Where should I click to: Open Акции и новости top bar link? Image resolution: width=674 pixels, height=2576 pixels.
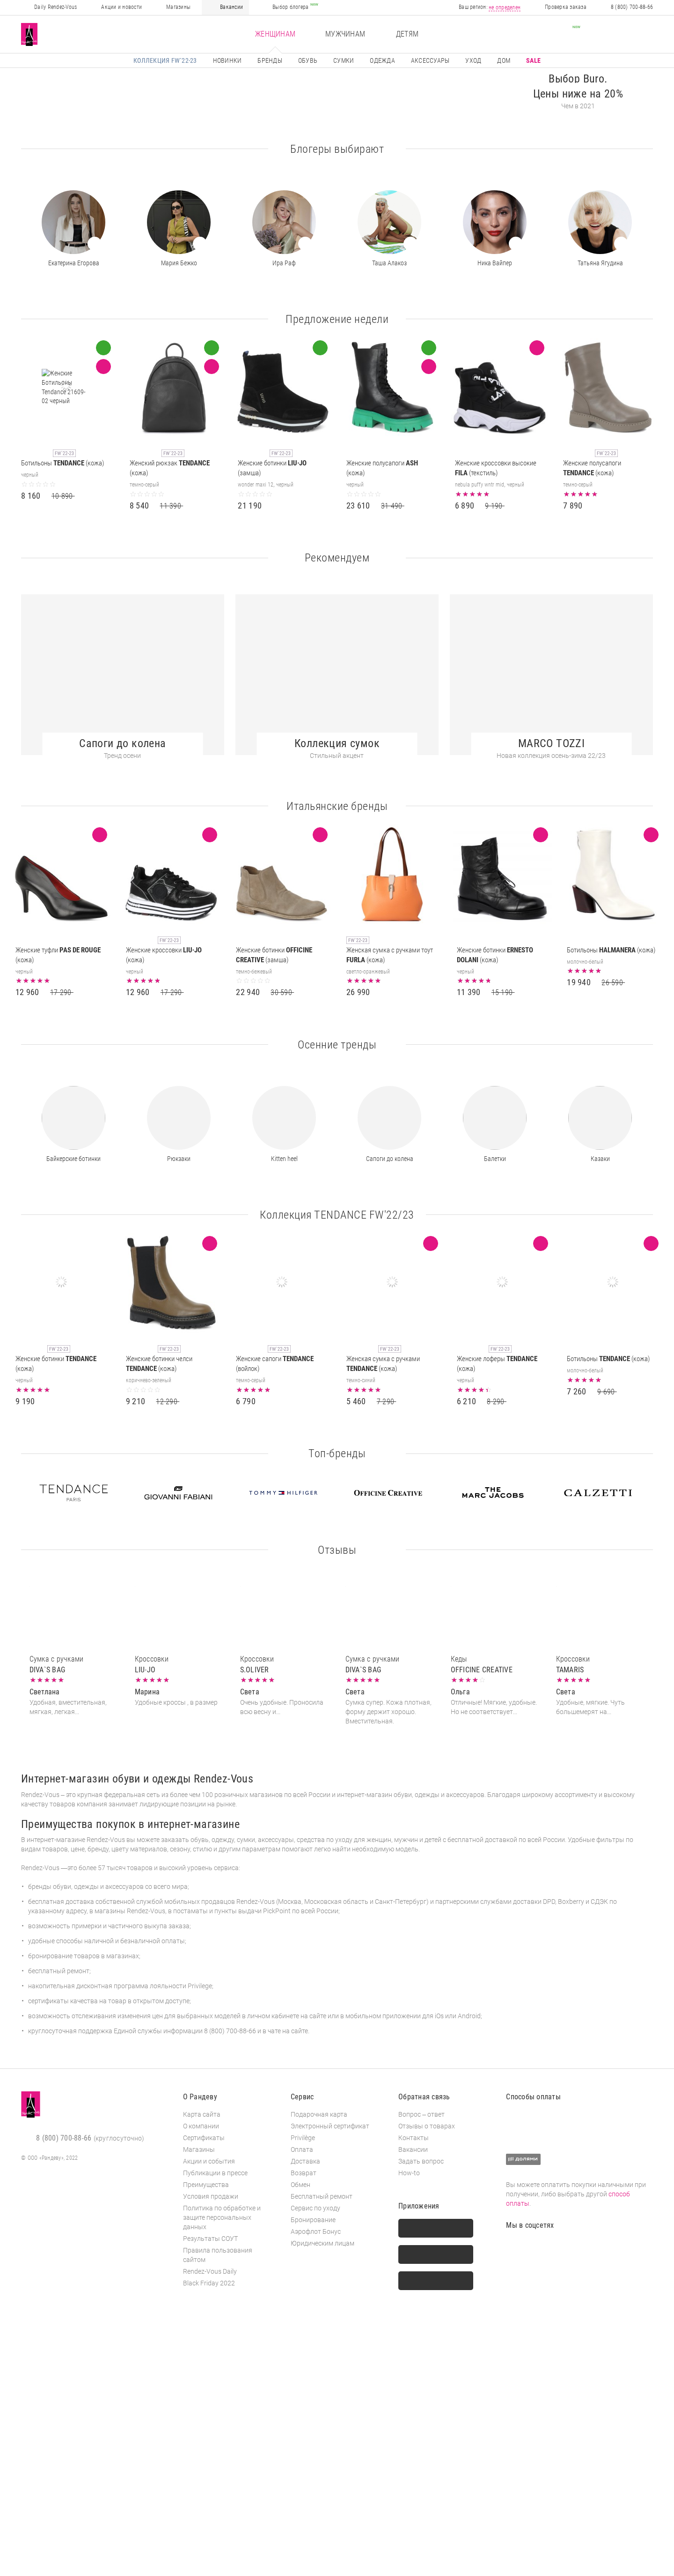click(121, 7)
